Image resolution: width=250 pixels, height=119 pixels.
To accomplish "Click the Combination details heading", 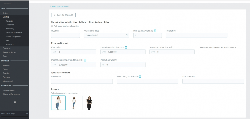I will 80,22.
